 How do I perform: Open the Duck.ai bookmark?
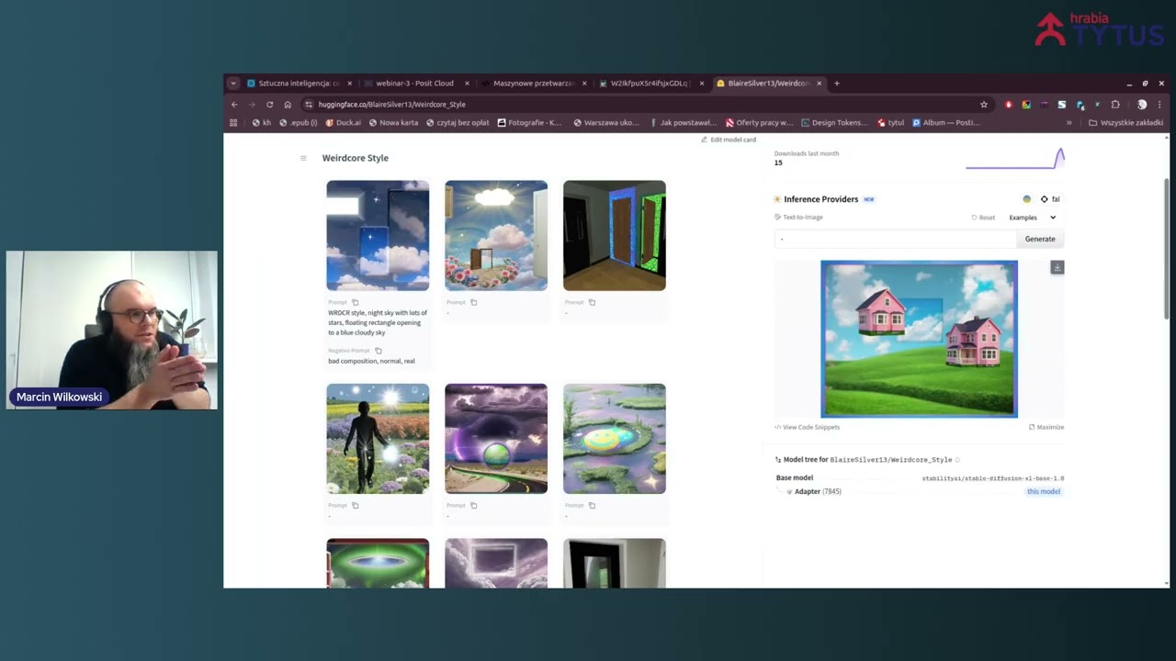pyautogui.click(x=343, y=122)
